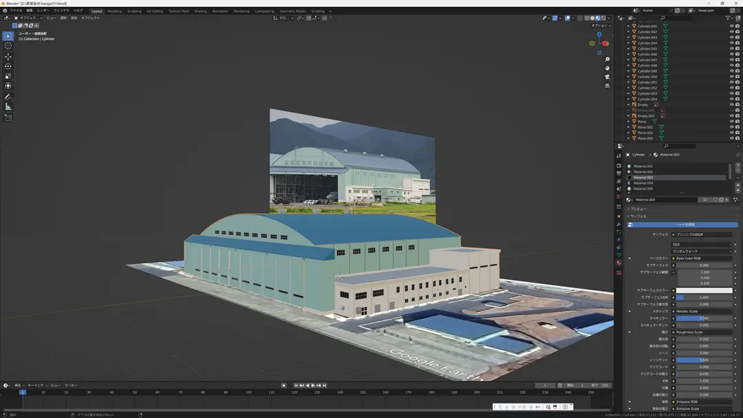Open the object mode dropdown

28,18
